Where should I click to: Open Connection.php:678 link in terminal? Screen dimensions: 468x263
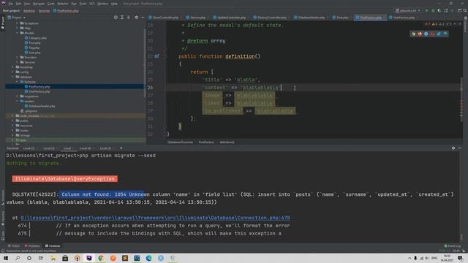pyautogui.click(x=155, y=218)
